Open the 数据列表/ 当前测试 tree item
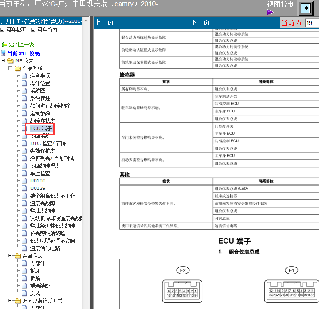Screen dimensions: 319x309 pos(52,158)
